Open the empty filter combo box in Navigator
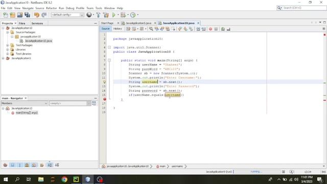Image resolution: width=327 pixels, height=184 pixels. 71,103
